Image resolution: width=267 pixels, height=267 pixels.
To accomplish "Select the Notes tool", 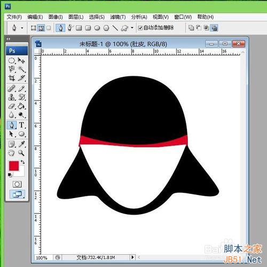I will point(12,144).
